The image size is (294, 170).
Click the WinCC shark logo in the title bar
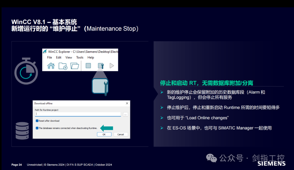click(x=45, y=51)
